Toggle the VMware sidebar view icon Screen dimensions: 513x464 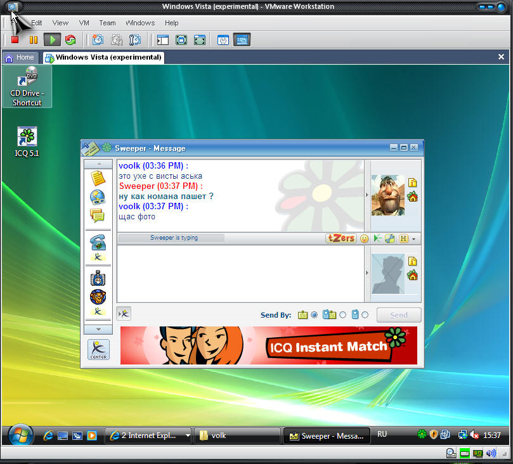tap(162, 40)
